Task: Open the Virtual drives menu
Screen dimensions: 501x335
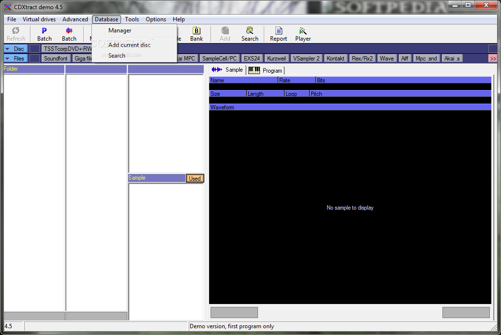Action: click(x=39, y=19)
